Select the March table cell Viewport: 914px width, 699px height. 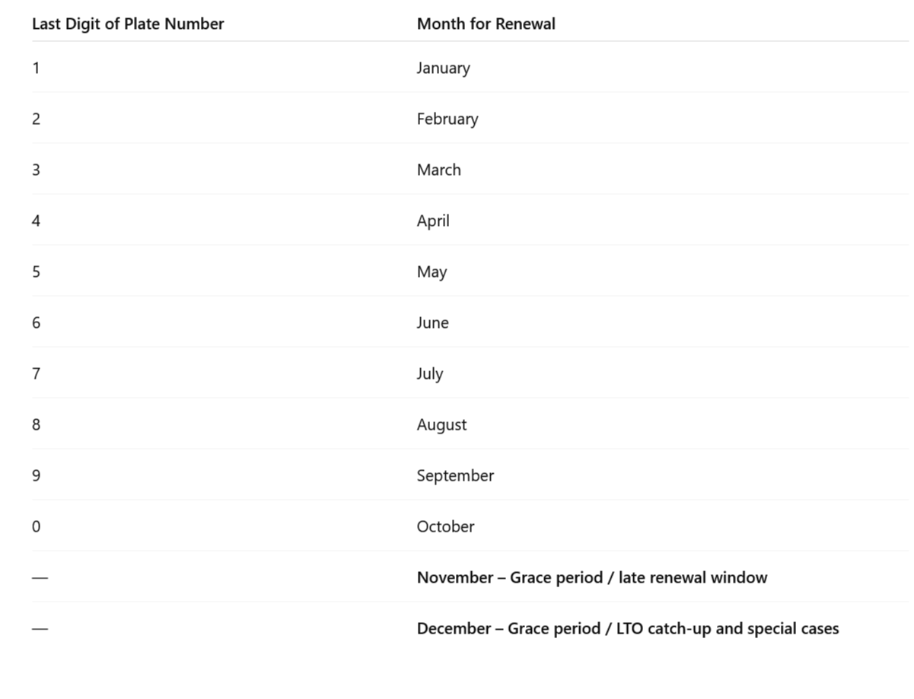point(438,170)
